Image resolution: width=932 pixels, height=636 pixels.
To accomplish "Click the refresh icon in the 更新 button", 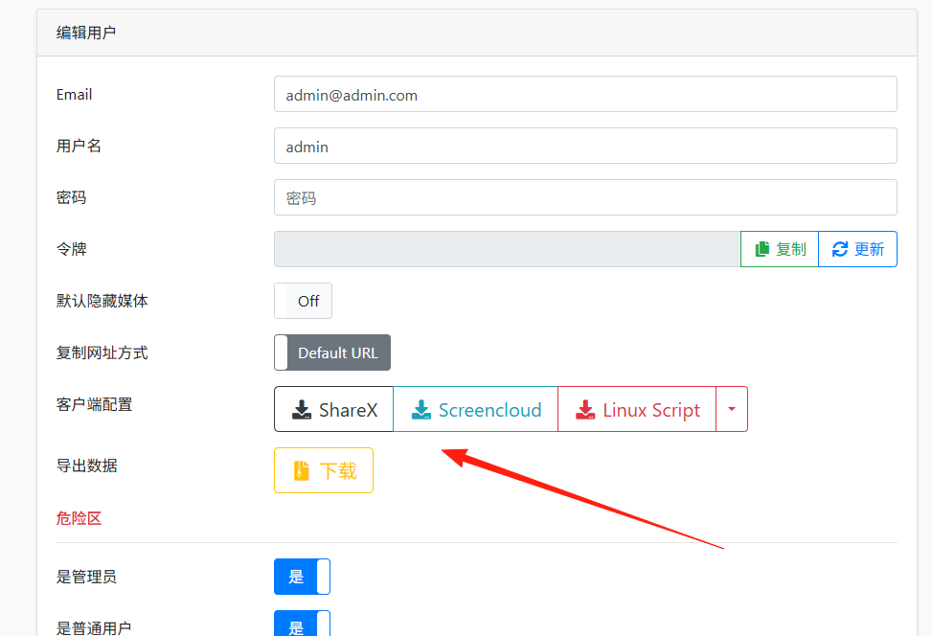I will tap(840, 249).
